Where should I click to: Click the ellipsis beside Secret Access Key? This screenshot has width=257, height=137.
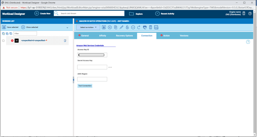pos(110,67)
